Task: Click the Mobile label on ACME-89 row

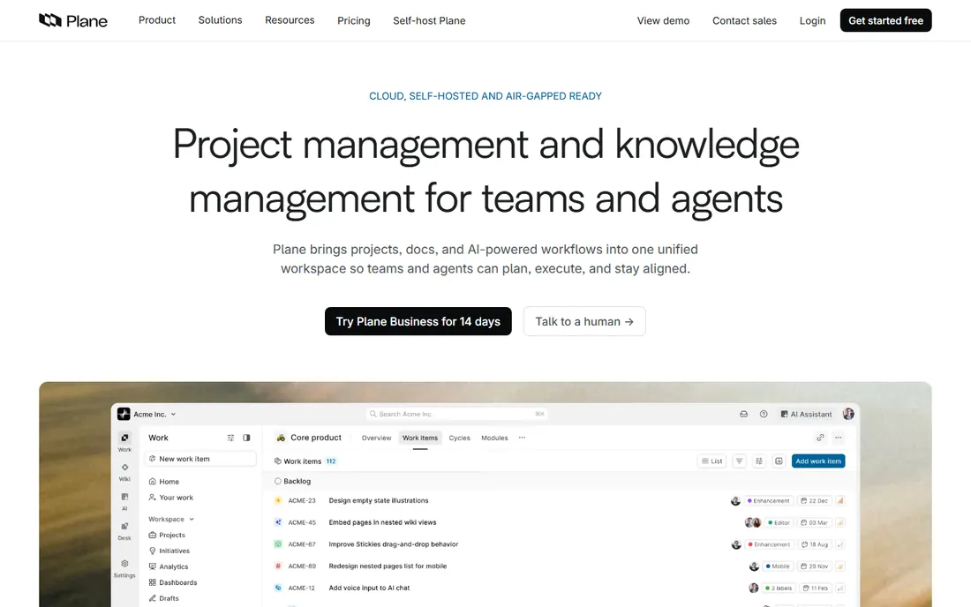Action: tap(777, 566)
